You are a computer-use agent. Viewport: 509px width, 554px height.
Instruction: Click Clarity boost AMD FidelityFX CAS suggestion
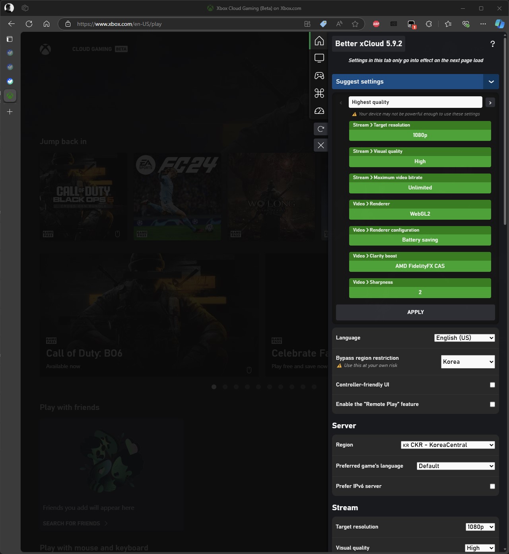tap(420, 262)
